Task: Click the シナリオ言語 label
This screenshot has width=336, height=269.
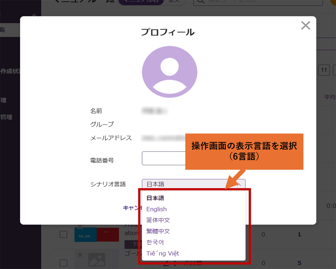Action: click(108, 184)
